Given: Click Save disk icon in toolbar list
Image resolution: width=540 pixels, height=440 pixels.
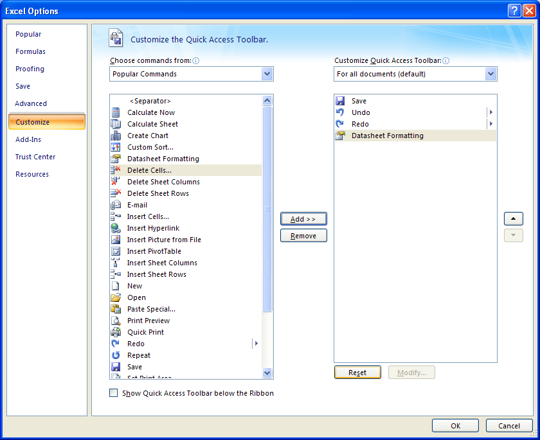Looking at the screenshot, I should (x=340, y=101).
